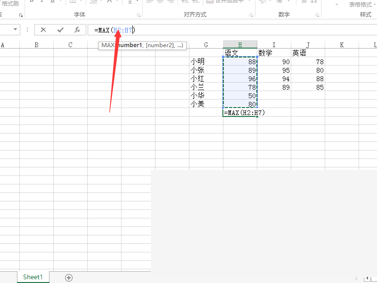Open the 数字 group dialog launcher

[317, 15]
